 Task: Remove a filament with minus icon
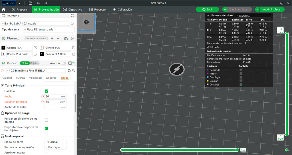pos(58,38)
